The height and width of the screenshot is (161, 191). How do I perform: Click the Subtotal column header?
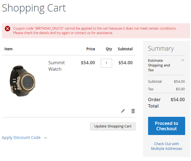tap(125, 49)
